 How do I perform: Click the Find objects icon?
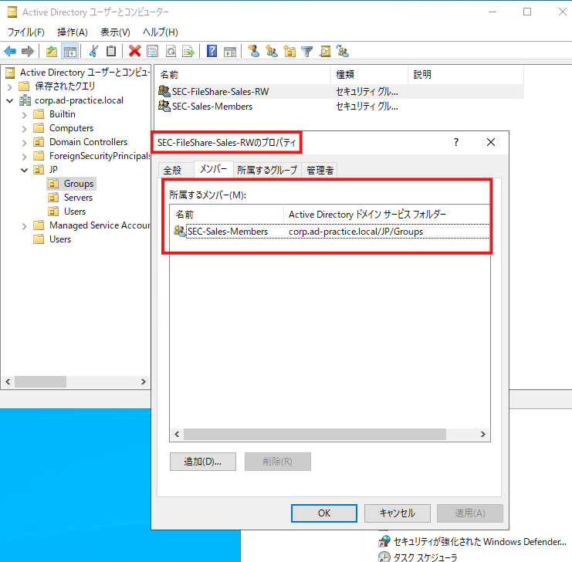325,52
